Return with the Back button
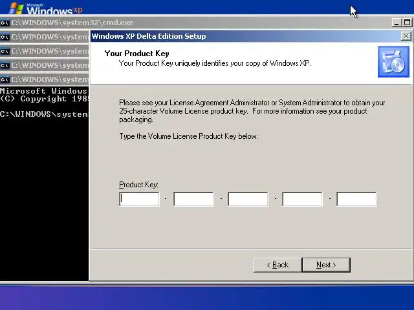The height and width of the screenshot is (310, 414). pyautogui.click(x=278, y=265)
